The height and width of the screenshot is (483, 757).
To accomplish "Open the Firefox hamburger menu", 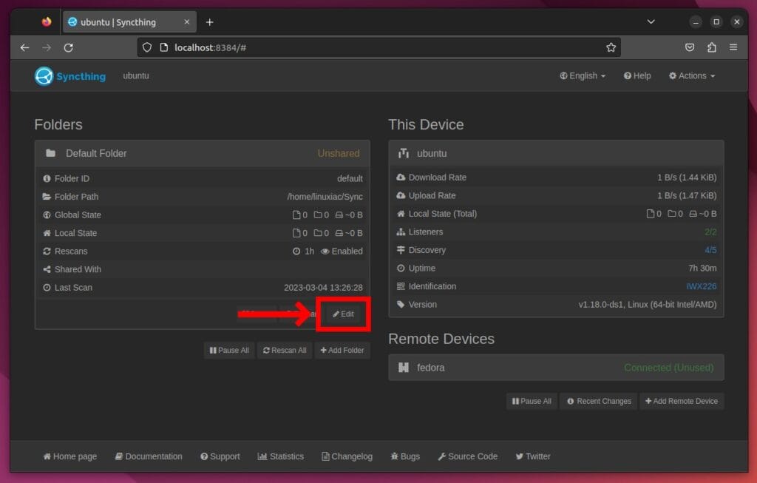I will pyautogui.click(x=733, y=47).
